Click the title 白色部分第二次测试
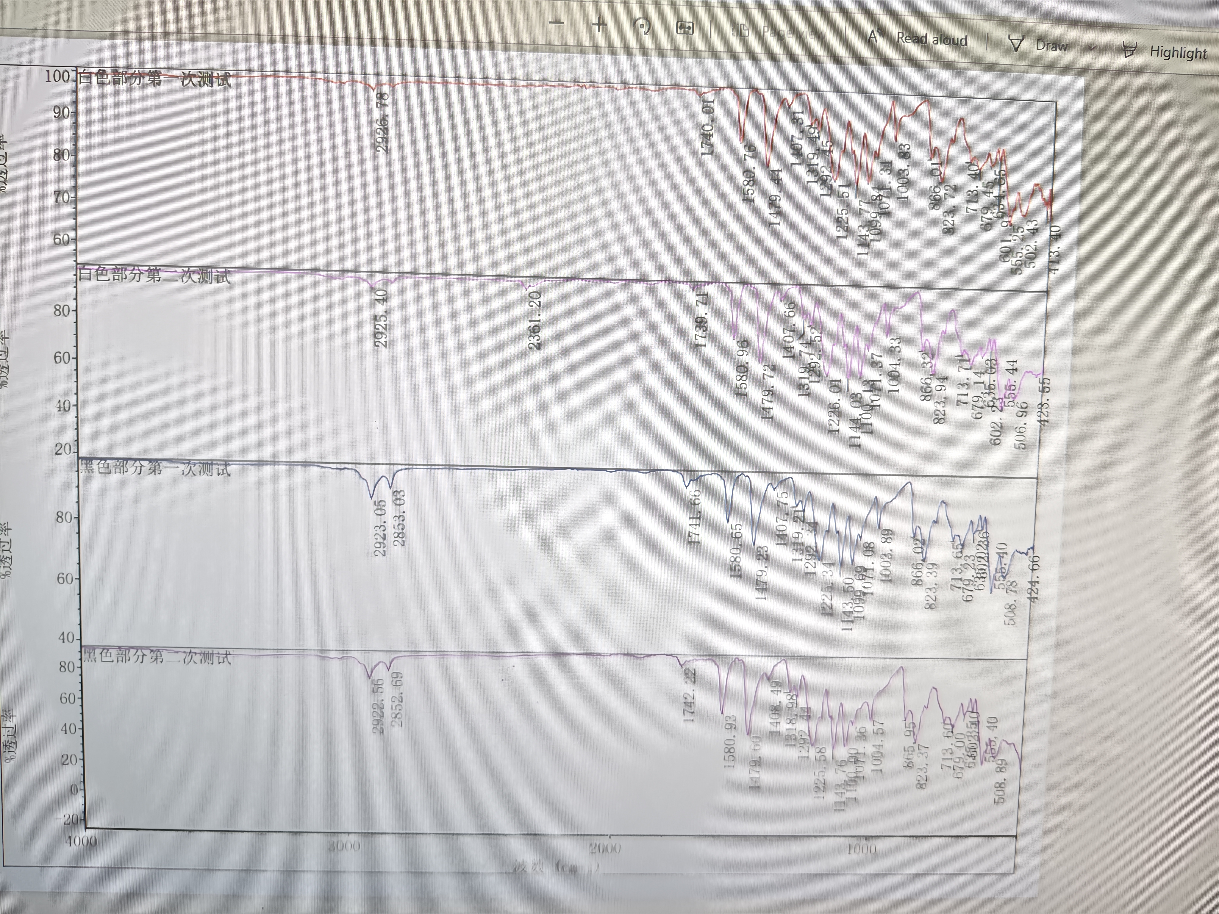Viewport: 1219px width, 914px height. [154, 275]
